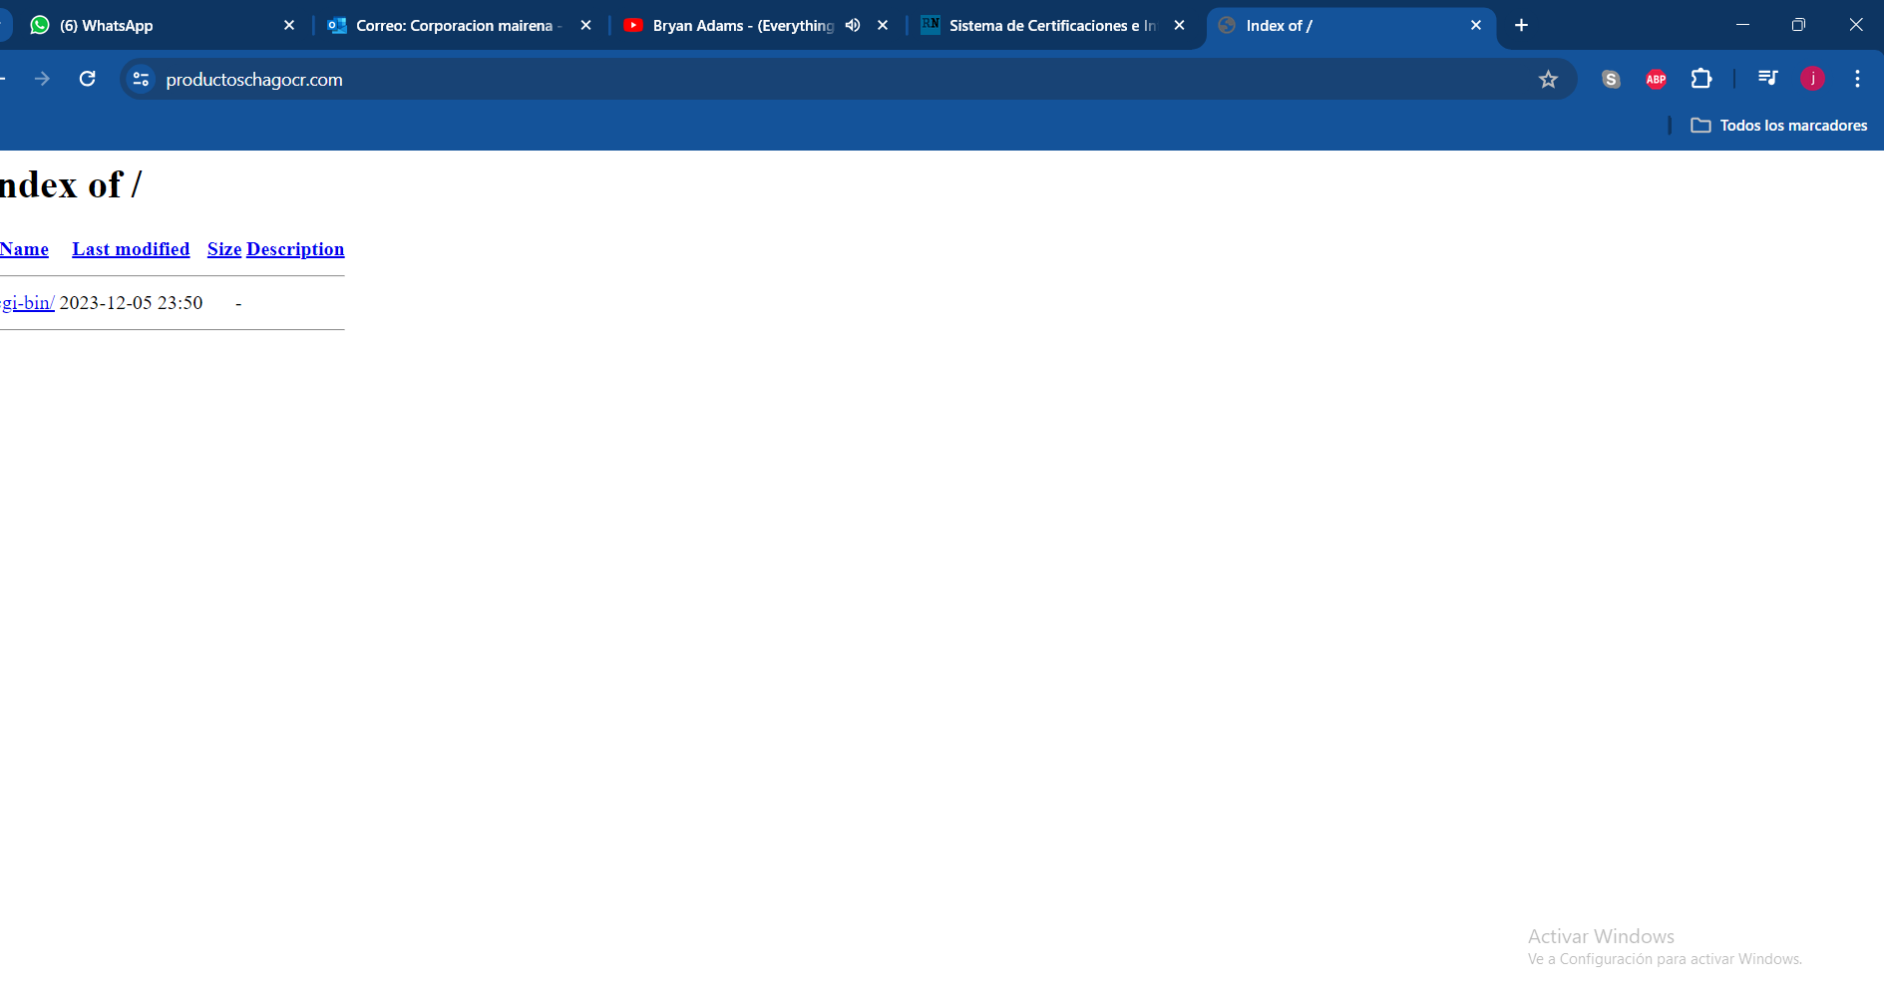Switch to the WhatsApp tab

coord(150,26)
